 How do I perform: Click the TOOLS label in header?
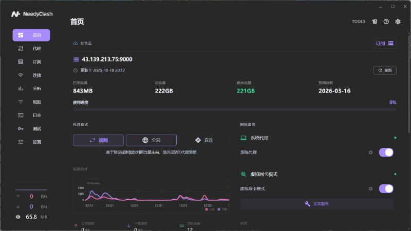click(x=358, y=22)
